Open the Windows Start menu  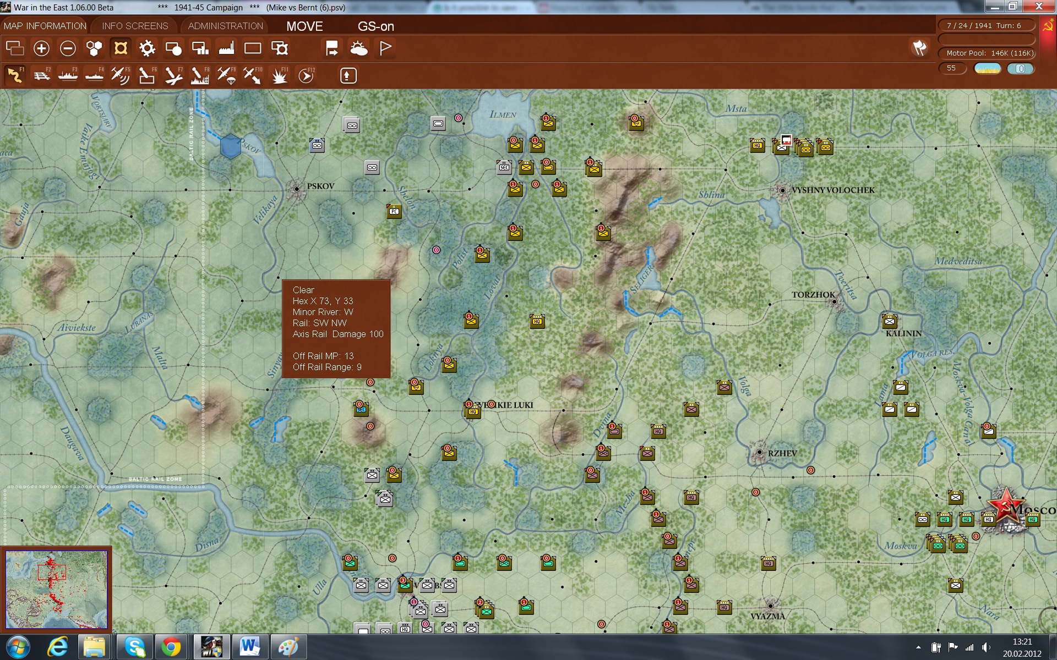coord(18,647)
